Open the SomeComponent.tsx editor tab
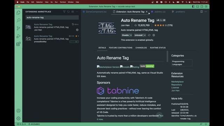Image resolution: width=224 pixels, height=126 pixels. click(96, 12)
